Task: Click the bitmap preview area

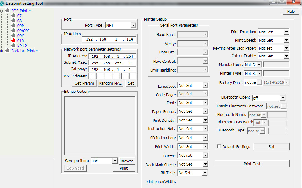Action: [100, 126]
